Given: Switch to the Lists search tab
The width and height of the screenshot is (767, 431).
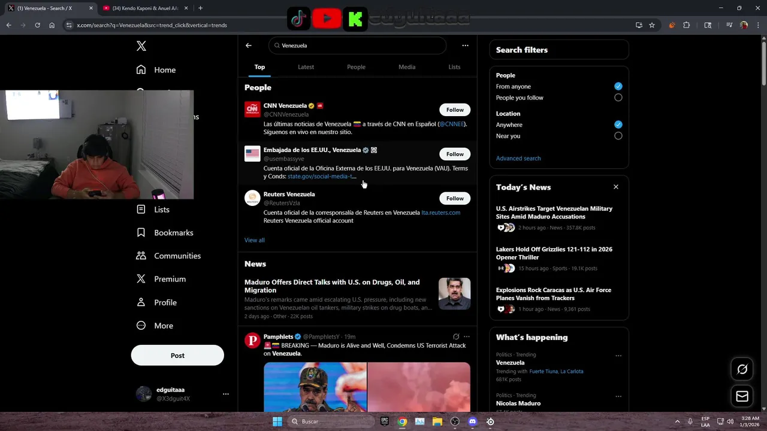Looking at the screenshot, I should pos(454,67).
